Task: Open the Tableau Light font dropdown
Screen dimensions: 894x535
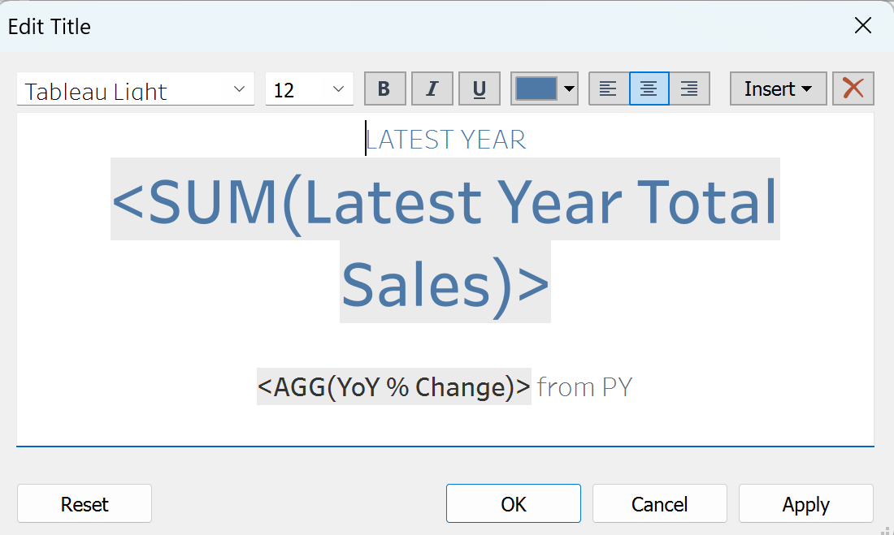Action: [x=239, y=89]
